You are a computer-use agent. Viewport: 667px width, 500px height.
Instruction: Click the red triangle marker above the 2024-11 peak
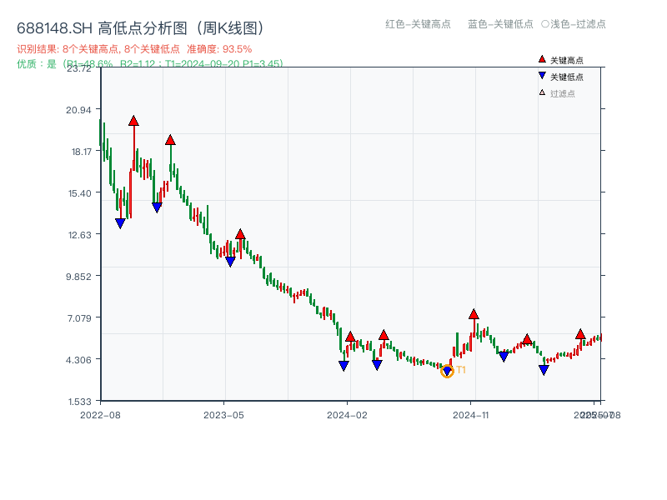(x=474, y=314)
